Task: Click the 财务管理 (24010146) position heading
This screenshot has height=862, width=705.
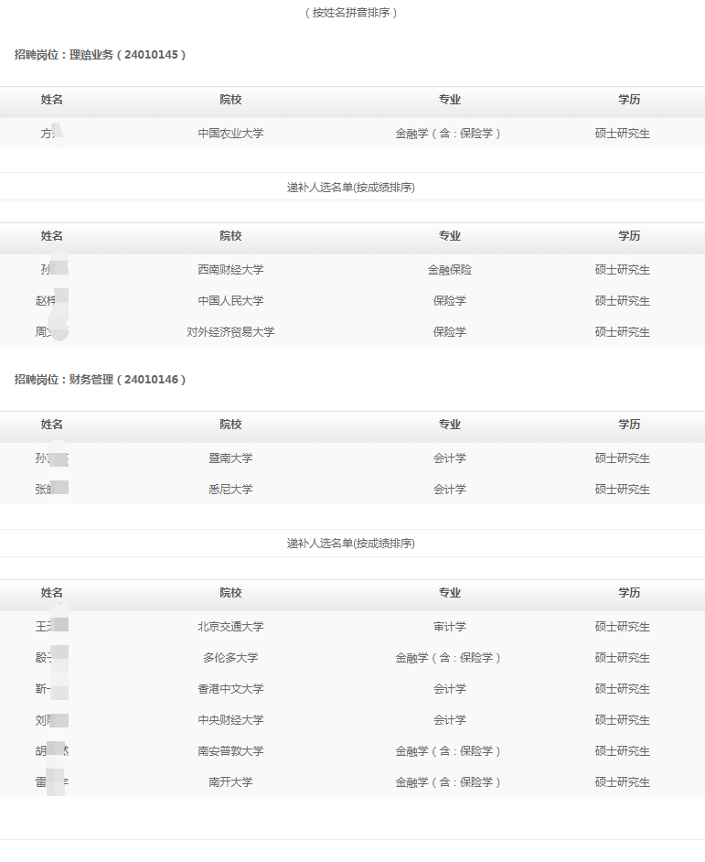Action: click(100, 379)
